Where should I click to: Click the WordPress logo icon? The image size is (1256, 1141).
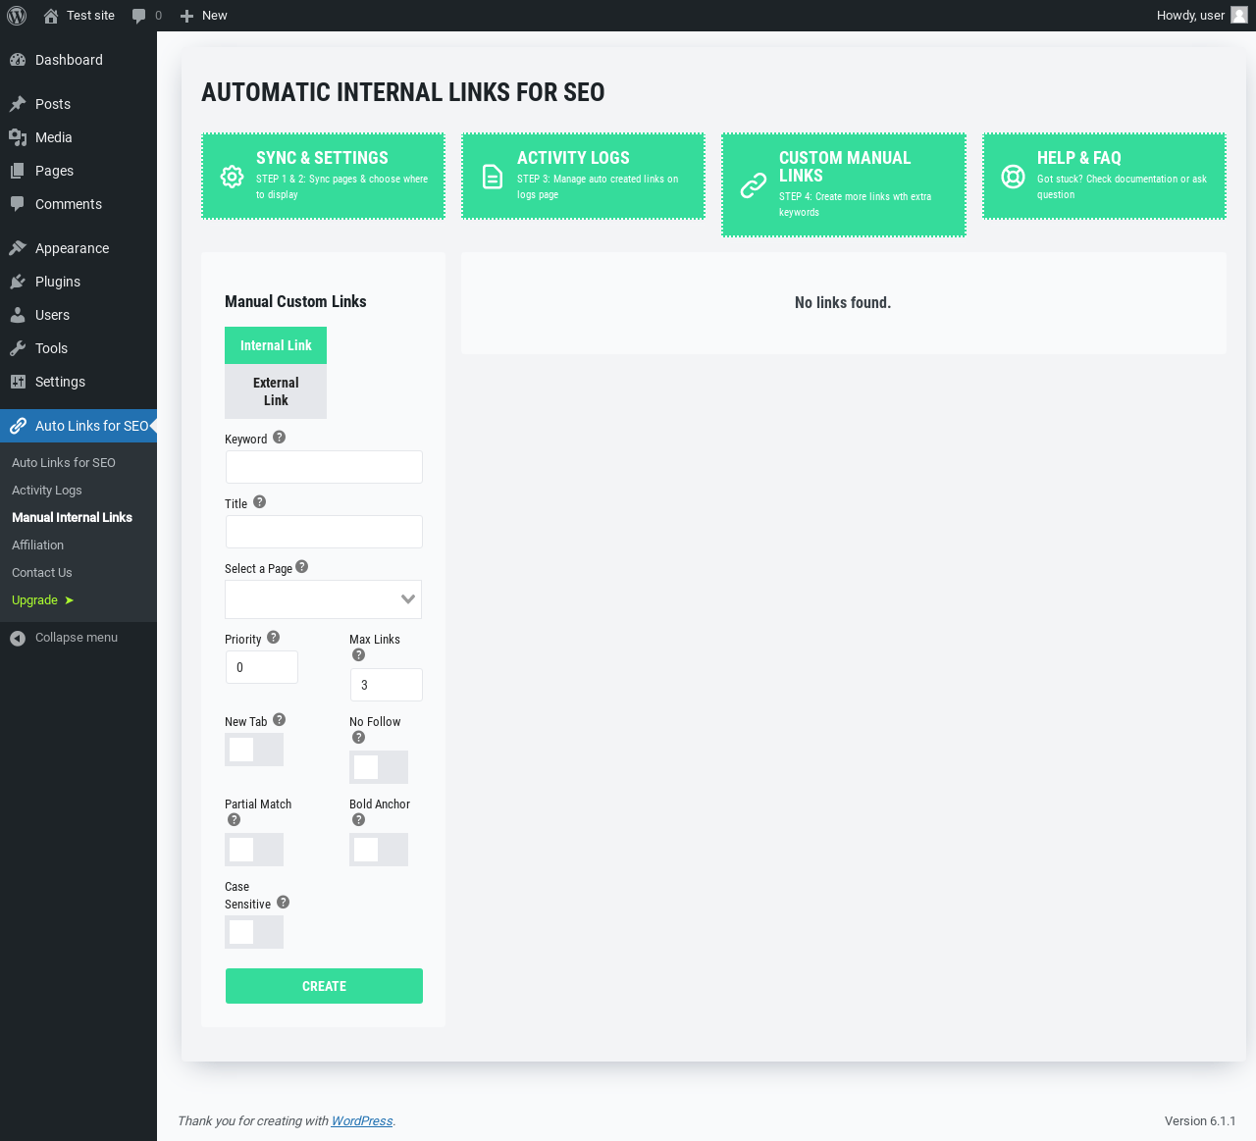tap(17, 16)
